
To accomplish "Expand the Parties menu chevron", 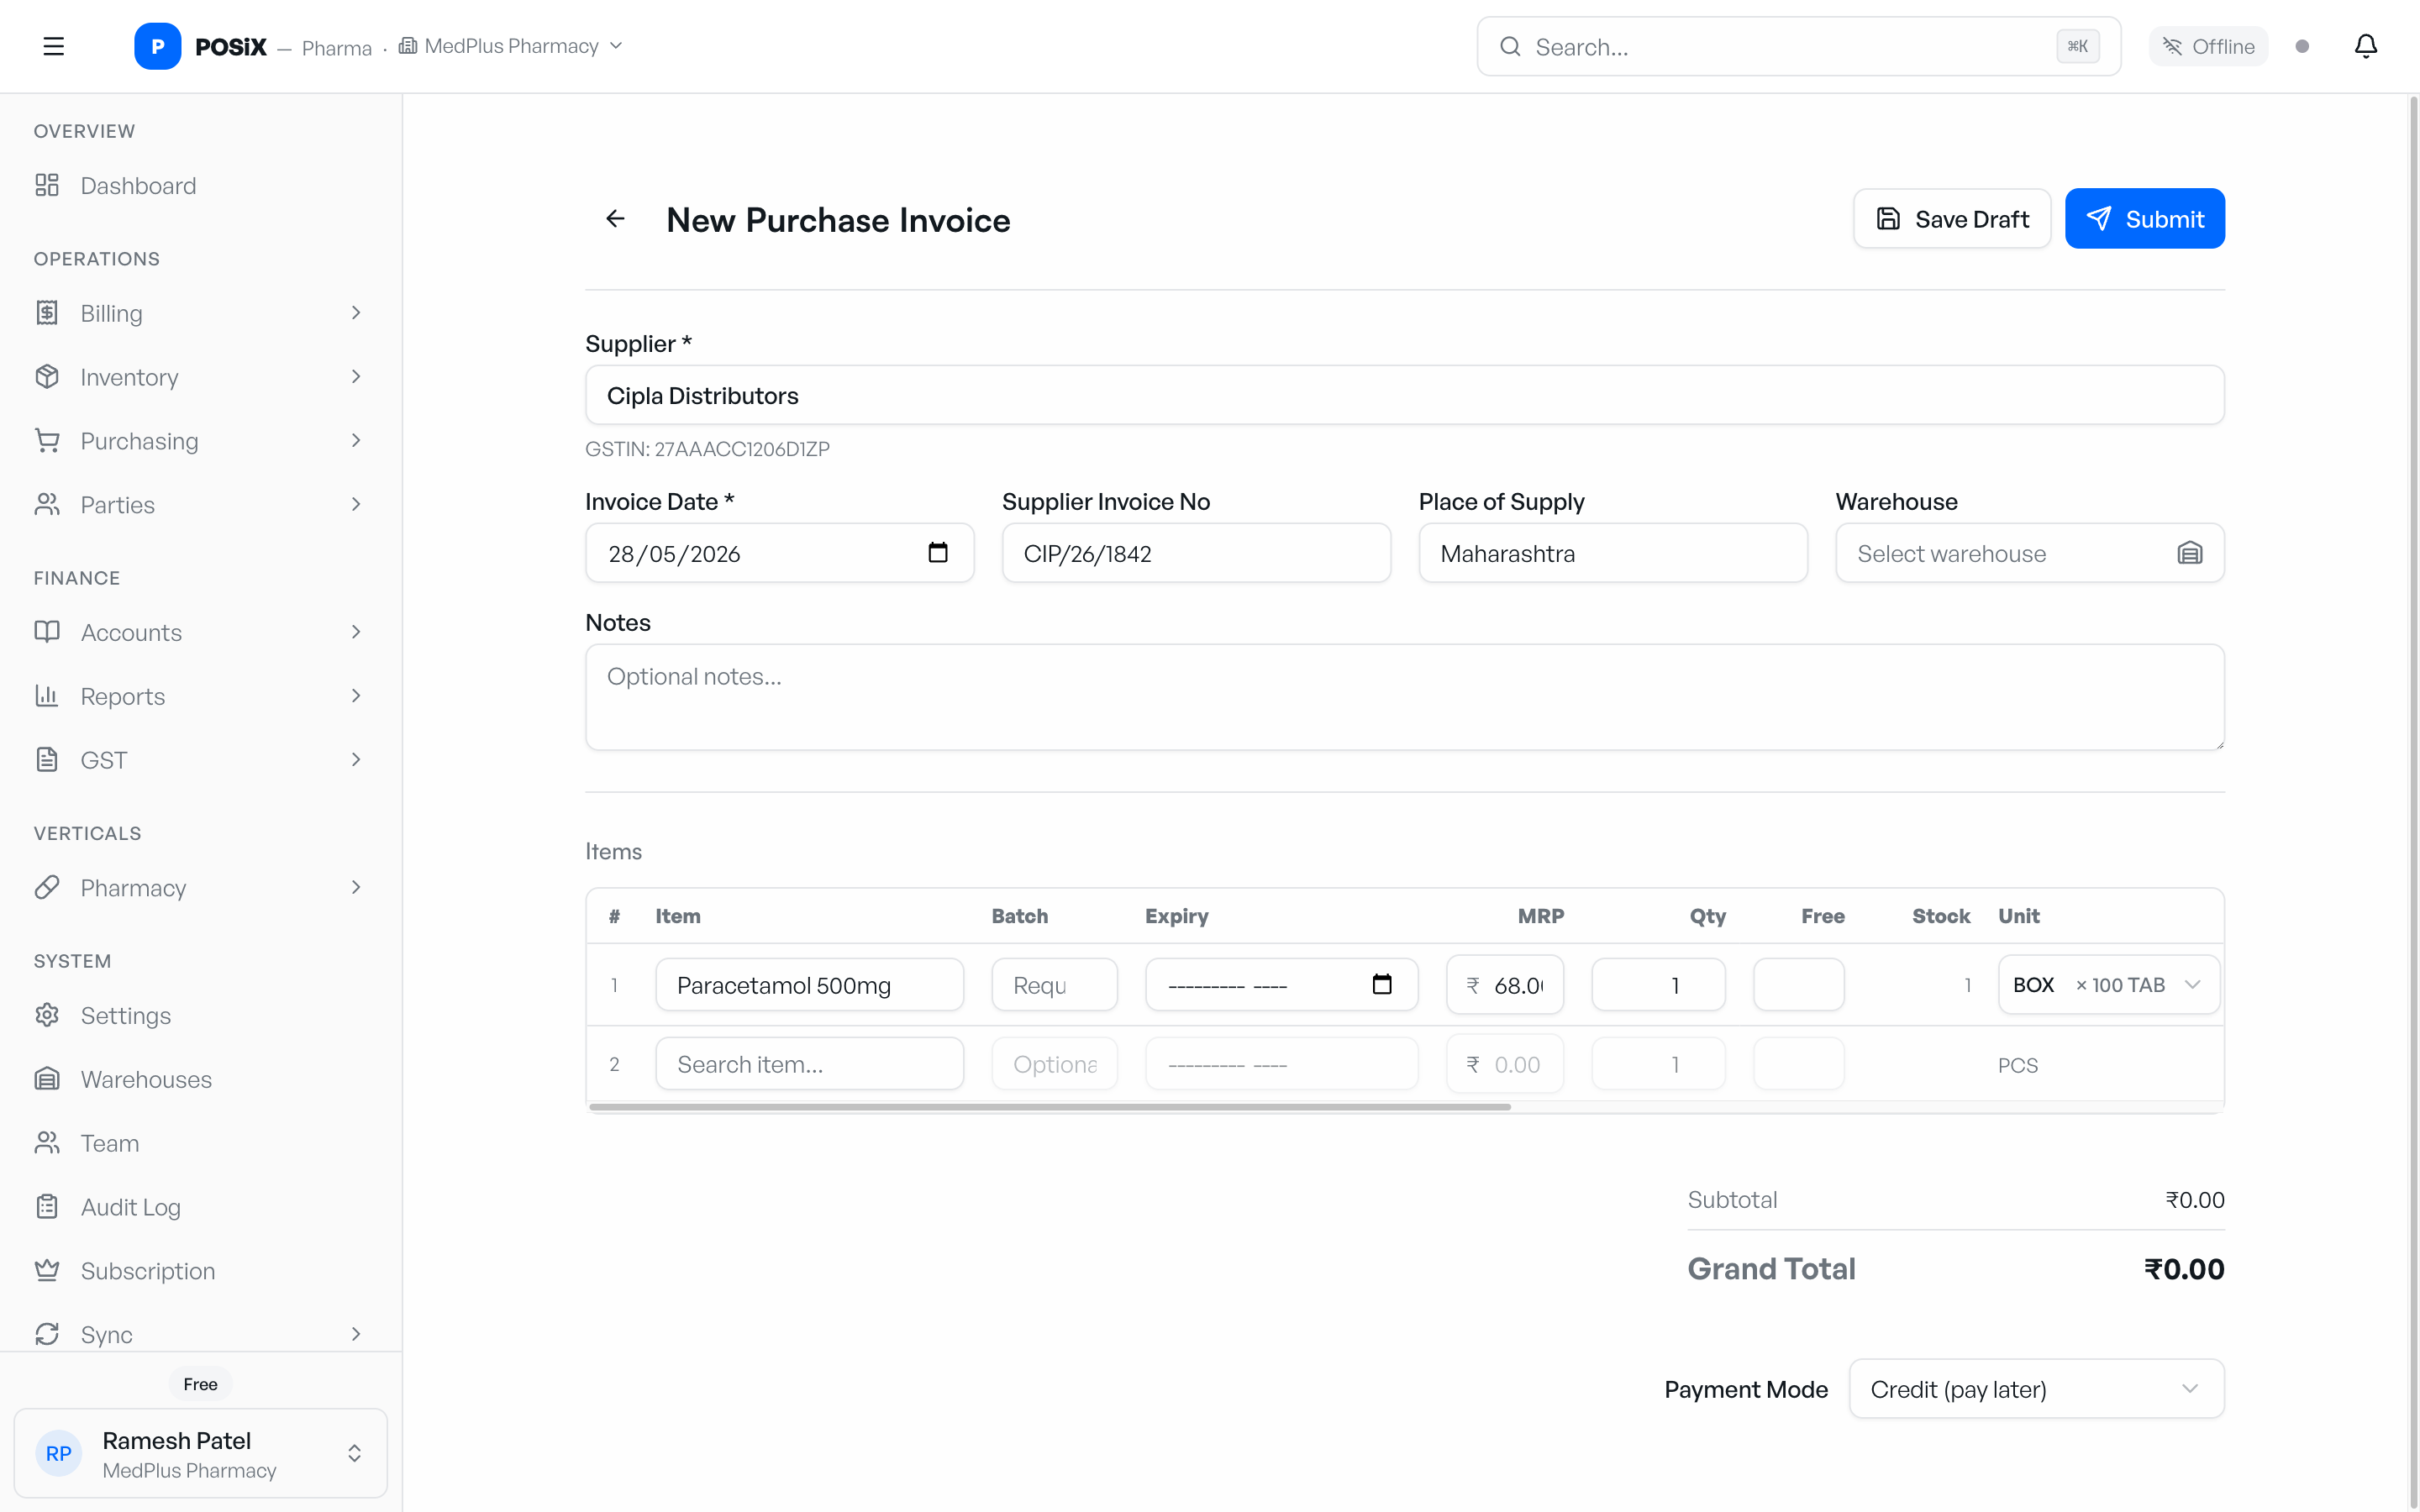I will pos(356,504).
